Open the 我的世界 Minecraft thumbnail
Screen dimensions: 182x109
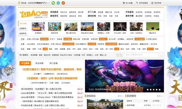point(55,26)
